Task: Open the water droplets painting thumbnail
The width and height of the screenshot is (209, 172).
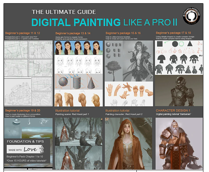Action: point(28,128)
